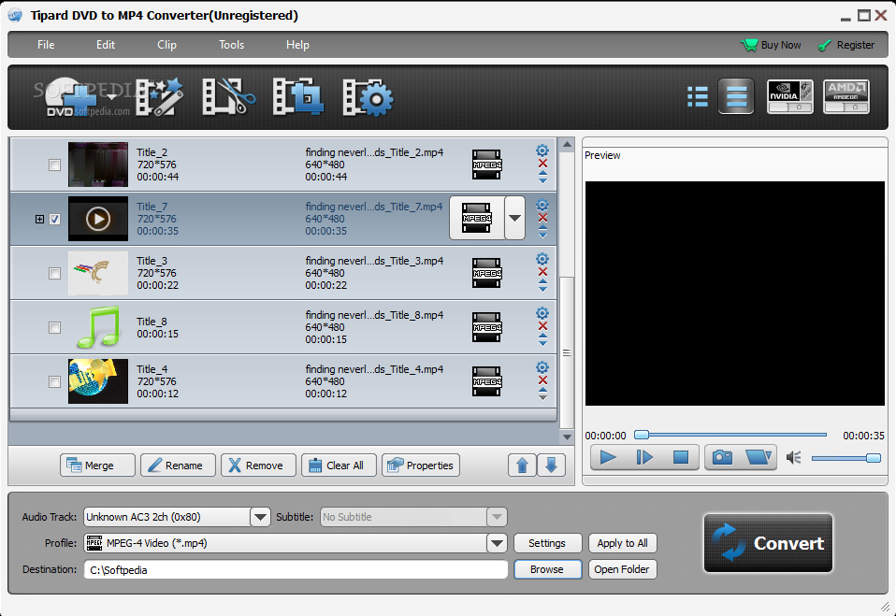Viewport: 896px width, 616px height.
Task: Click the Destination path field
Action: click(296, 570)
